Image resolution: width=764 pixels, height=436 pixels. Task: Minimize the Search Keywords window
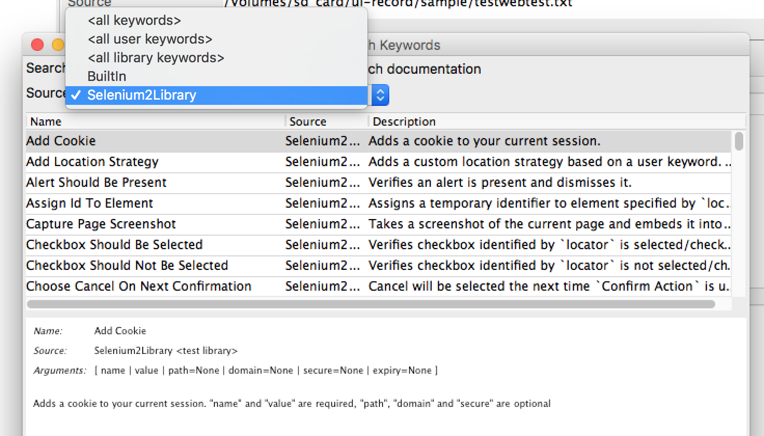point(58,45)
